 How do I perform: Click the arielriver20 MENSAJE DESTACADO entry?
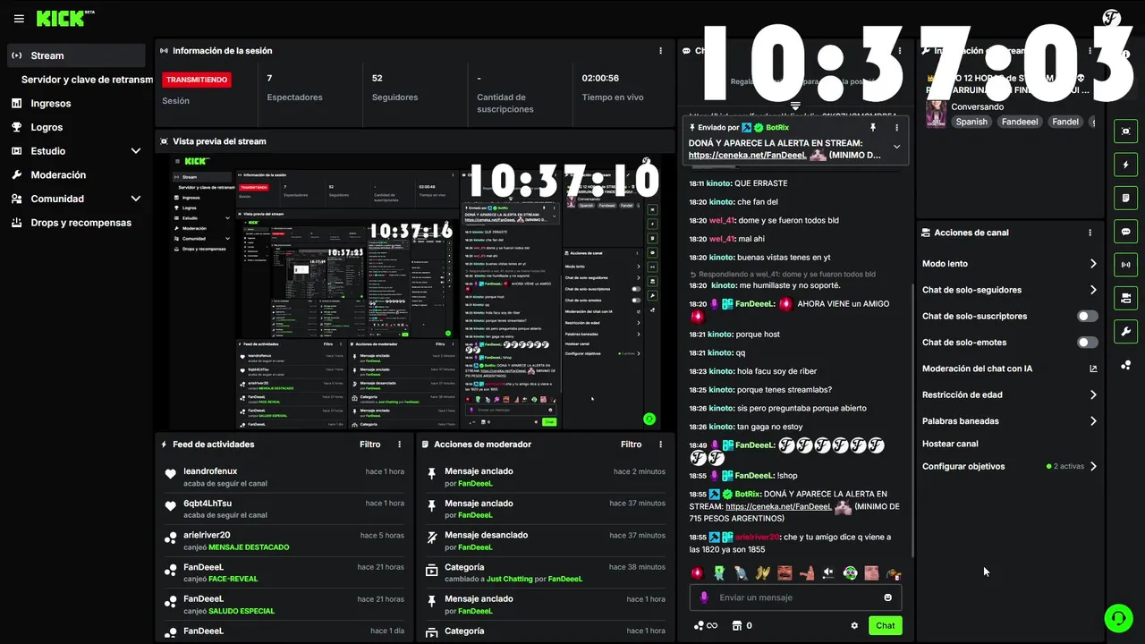coord(284,541)
